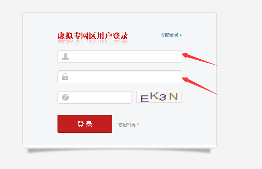Click the digit 3 in the captcha

[x=163, y=97]
